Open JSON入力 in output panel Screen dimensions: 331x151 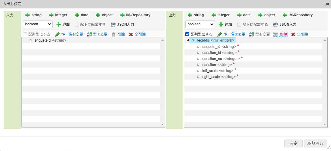(284, 24)
